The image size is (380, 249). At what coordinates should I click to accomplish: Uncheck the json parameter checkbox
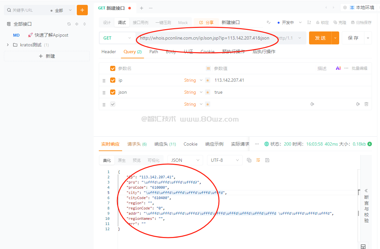(x=113, y=92)
